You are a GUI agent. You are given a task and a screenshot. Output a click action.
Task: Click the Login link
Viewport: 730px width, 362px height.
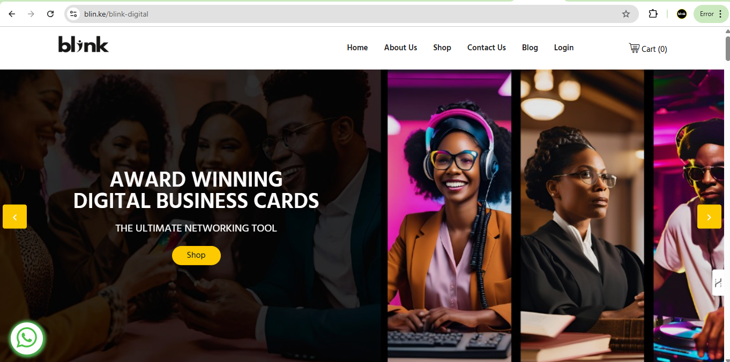[x=564, y=48]
